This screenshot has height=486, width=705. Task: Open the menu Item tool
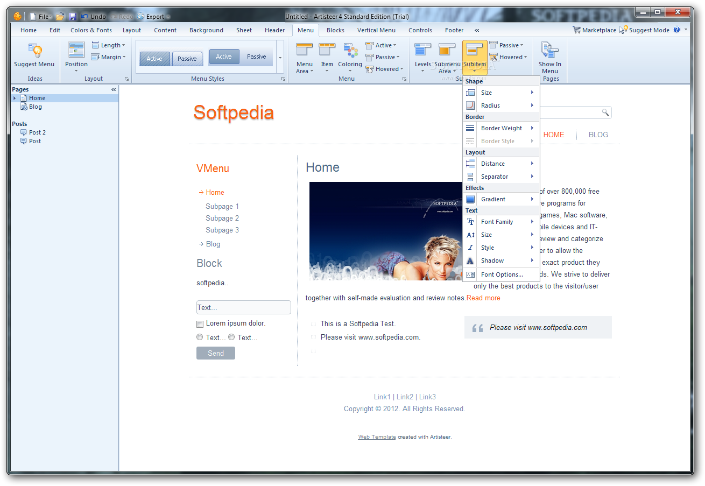click(x=327, y=58)
